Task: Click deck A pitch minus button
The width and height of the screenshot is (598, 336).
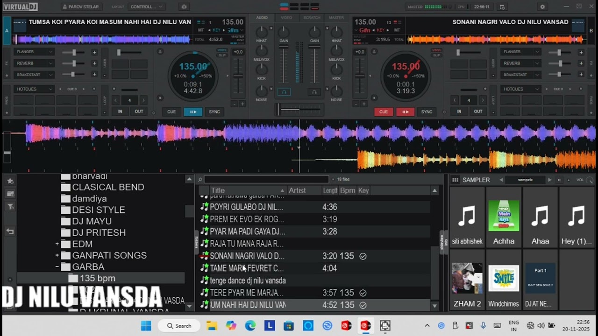Action: [234, 104]
